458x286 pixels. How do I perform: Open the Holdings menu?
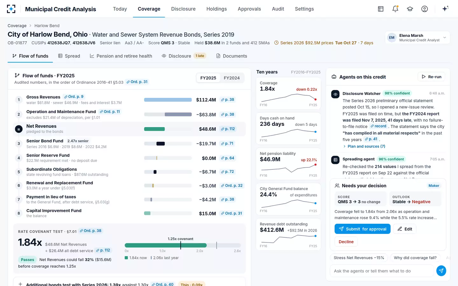tap(217, 9)
